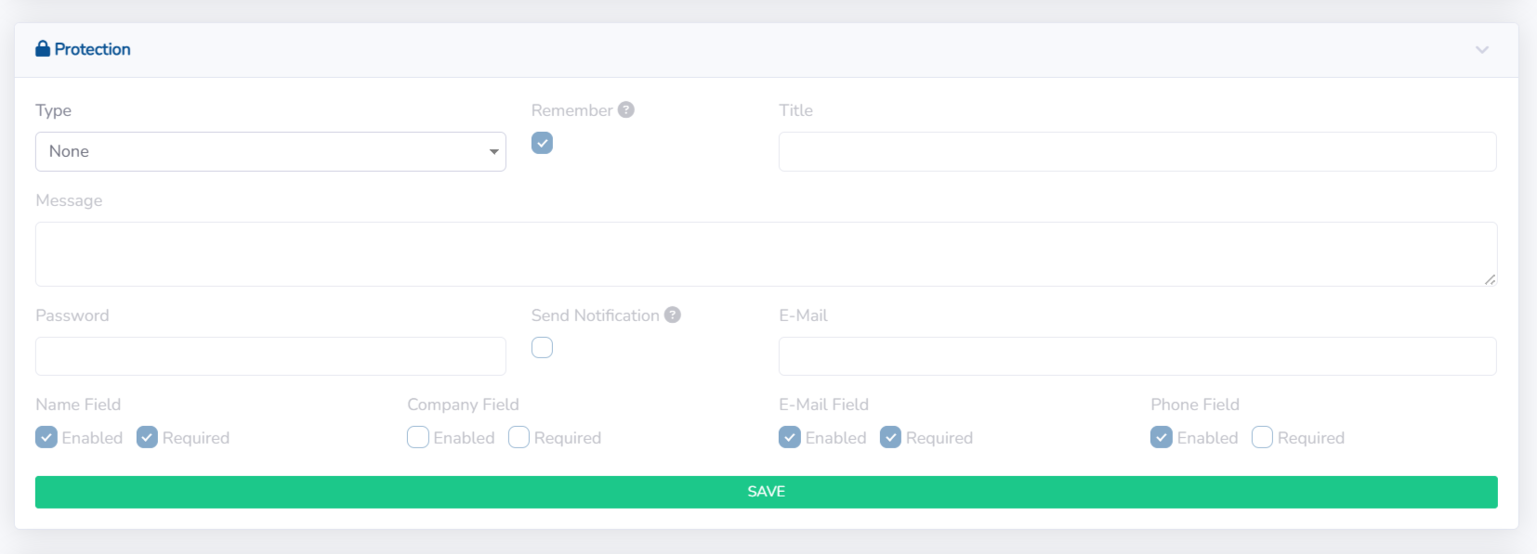Image resolution: width=1537 pixels, height=554 pixels.
Task: Toggle Name Field Enabled checkbox
Action: (x=46, y=437)
